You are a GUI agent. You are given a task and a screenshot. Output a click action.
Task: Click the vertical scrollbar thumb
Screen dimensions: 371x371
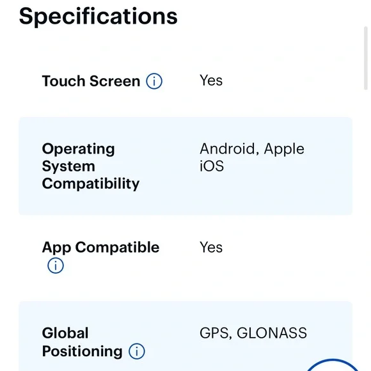coord(365,58)
